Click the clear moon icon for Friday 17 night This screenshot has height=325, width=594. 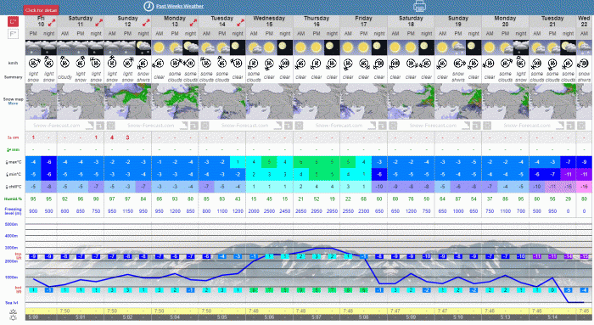(x=379, y=48)
